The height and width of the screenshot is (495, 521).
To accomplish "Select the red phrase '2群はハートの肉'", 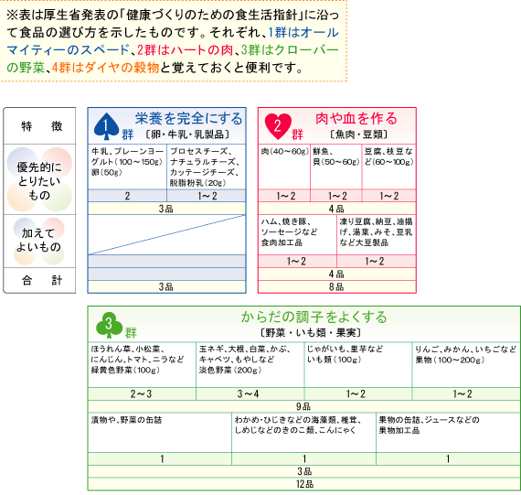I will point(185,50).
